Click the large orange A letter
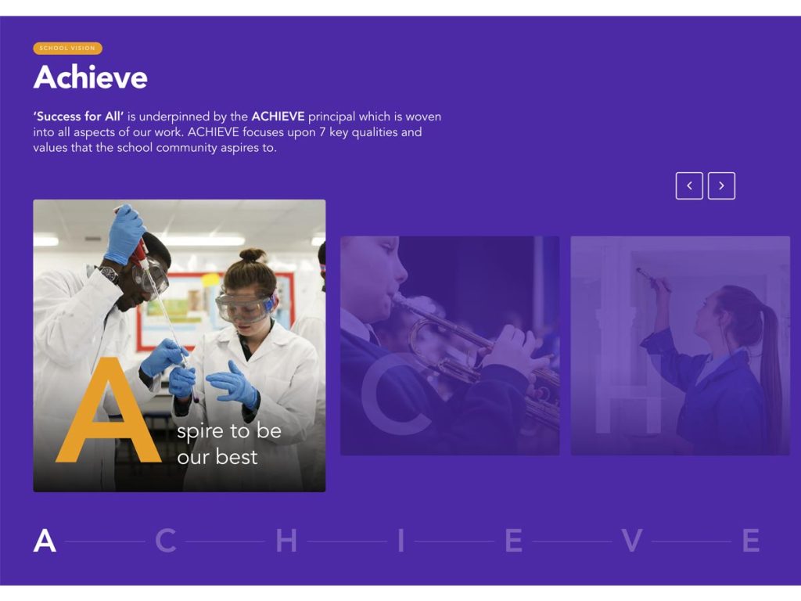The width and height of the screenshot is (801, 601). click(x=108, y=410)
